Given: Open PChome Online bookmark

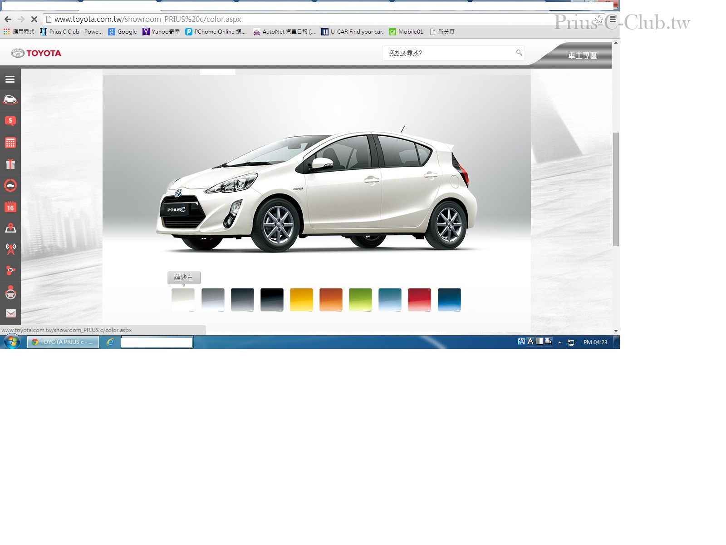Looking at the screenshot, I should 215,32.
